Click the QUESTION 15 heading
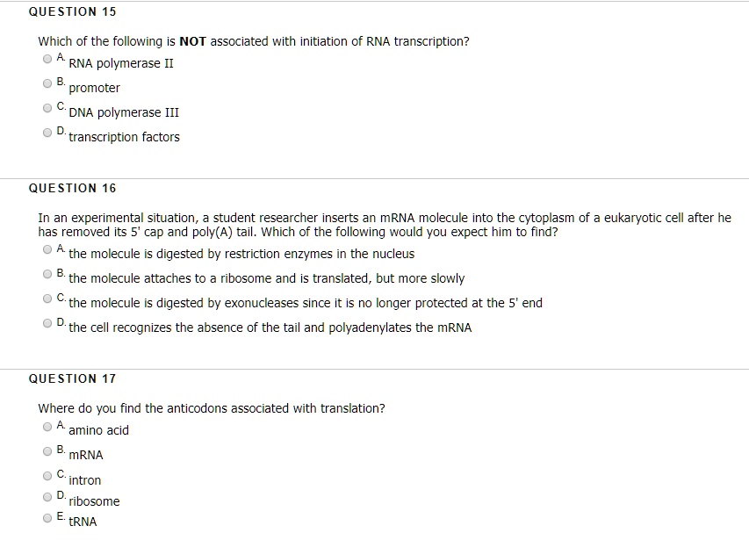 (73, 11)
